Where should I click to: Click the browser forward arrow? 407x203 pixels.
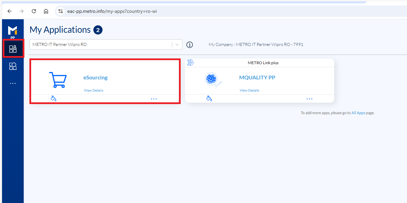point(22,11)
